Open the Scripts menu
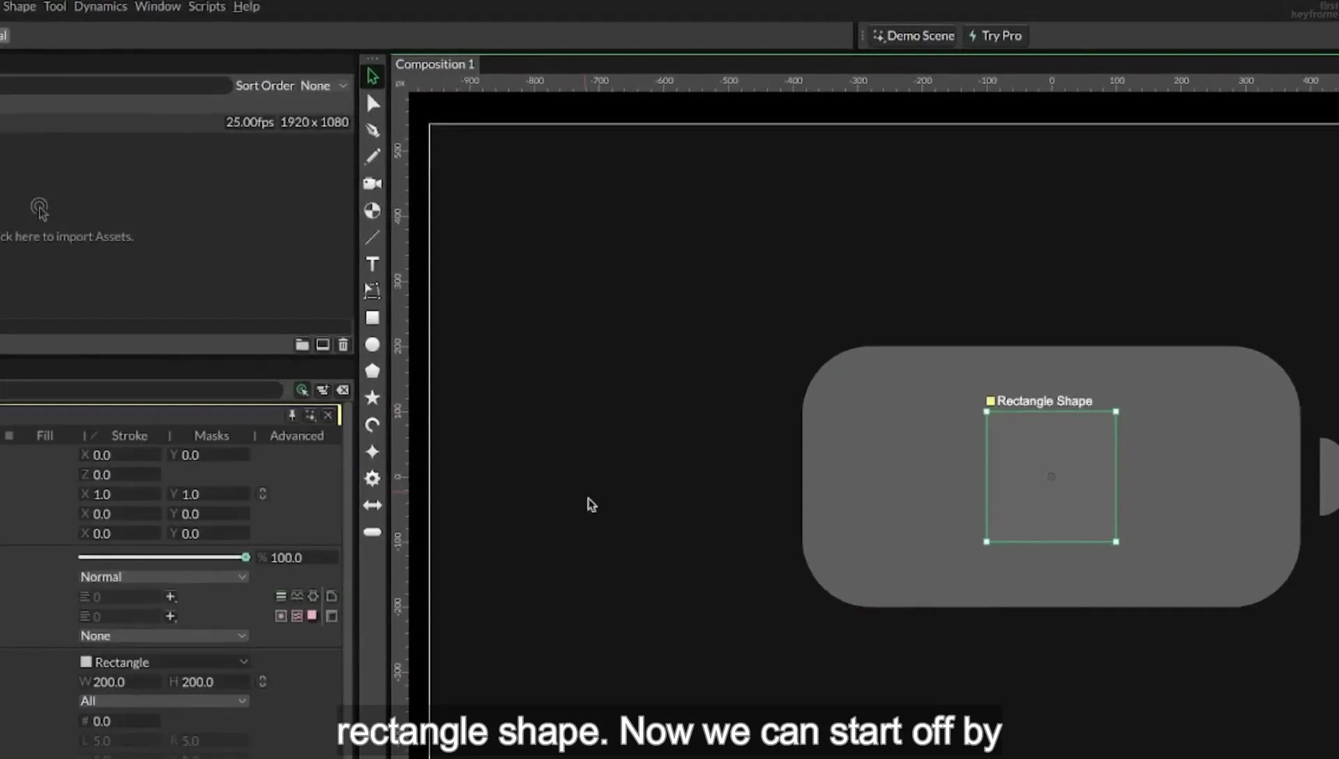The height and width of the screenshot is (759, 1339). [206, 7]
